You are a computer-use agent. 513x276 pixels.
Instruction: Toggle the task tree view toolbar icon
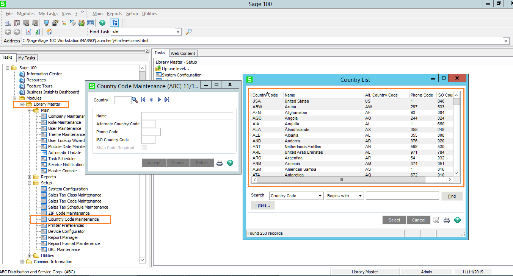click(x=114, y=23)
